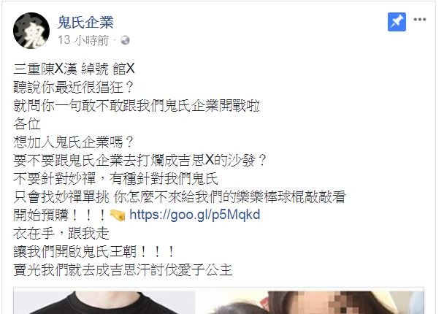The height and width of the screenshot is (314, 444).
Task: Open the left photo with black shirt
Action: [104, 302]
